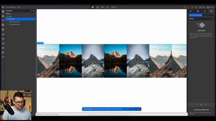The image size is (216, 121).
Task: Switch to the Style panel brush tab
Action: (x=191, y=11)
